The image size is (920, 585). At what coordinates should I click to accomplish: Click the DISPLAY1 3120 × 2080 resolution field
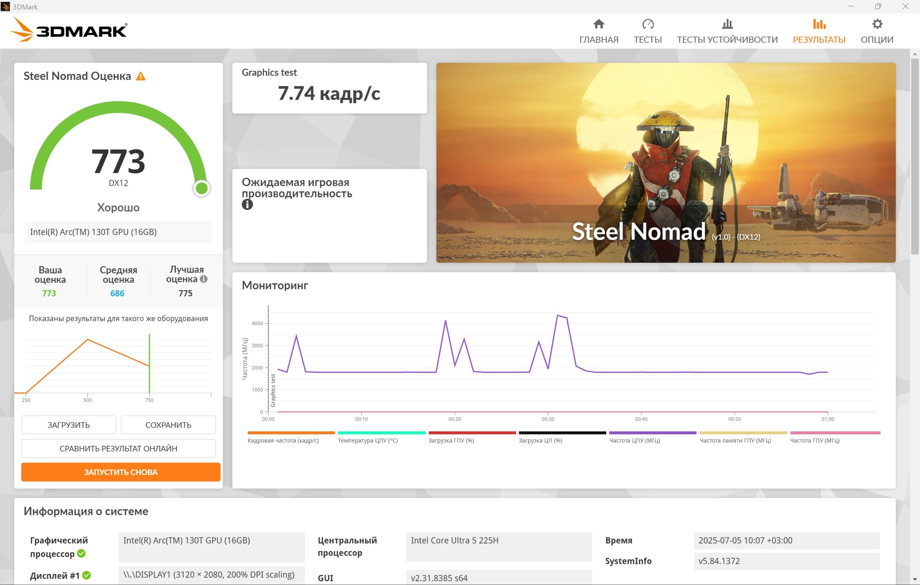[212, 575]
